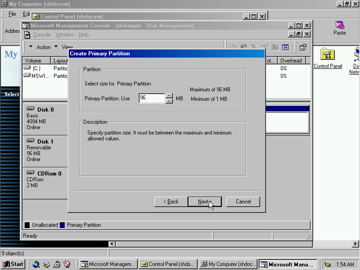360x270 pixels.
Task: Increase partition size with the up spinner arrow
Action: [x=169, y=95]
